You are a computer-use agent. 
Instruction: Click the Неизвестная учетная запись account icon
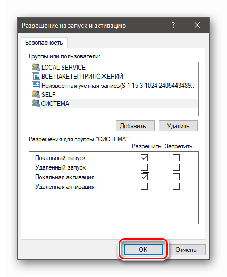point(36,85)
